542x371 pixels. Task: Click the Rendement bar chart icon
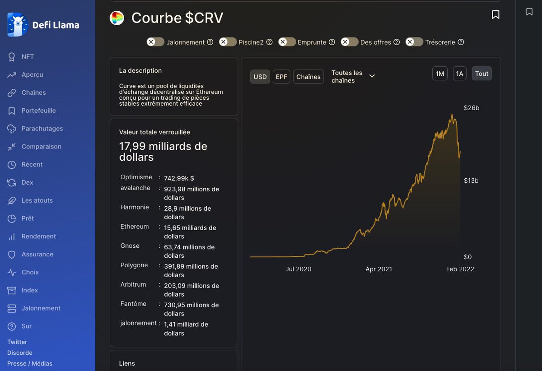(x=12, y=237)
